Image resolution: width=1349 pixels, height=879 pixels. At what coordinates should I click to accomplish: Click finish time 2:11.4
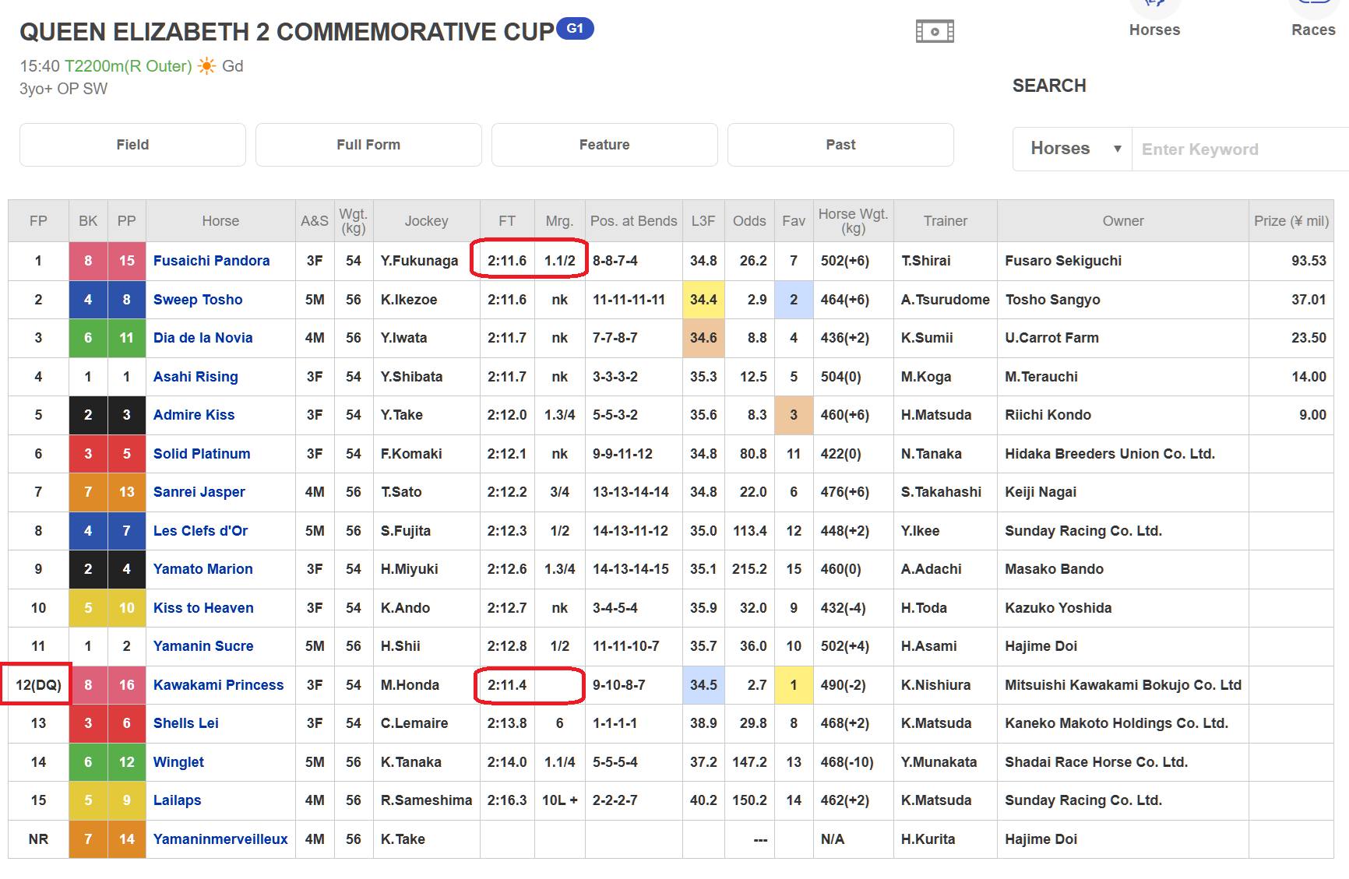click(x=507, y=685)
